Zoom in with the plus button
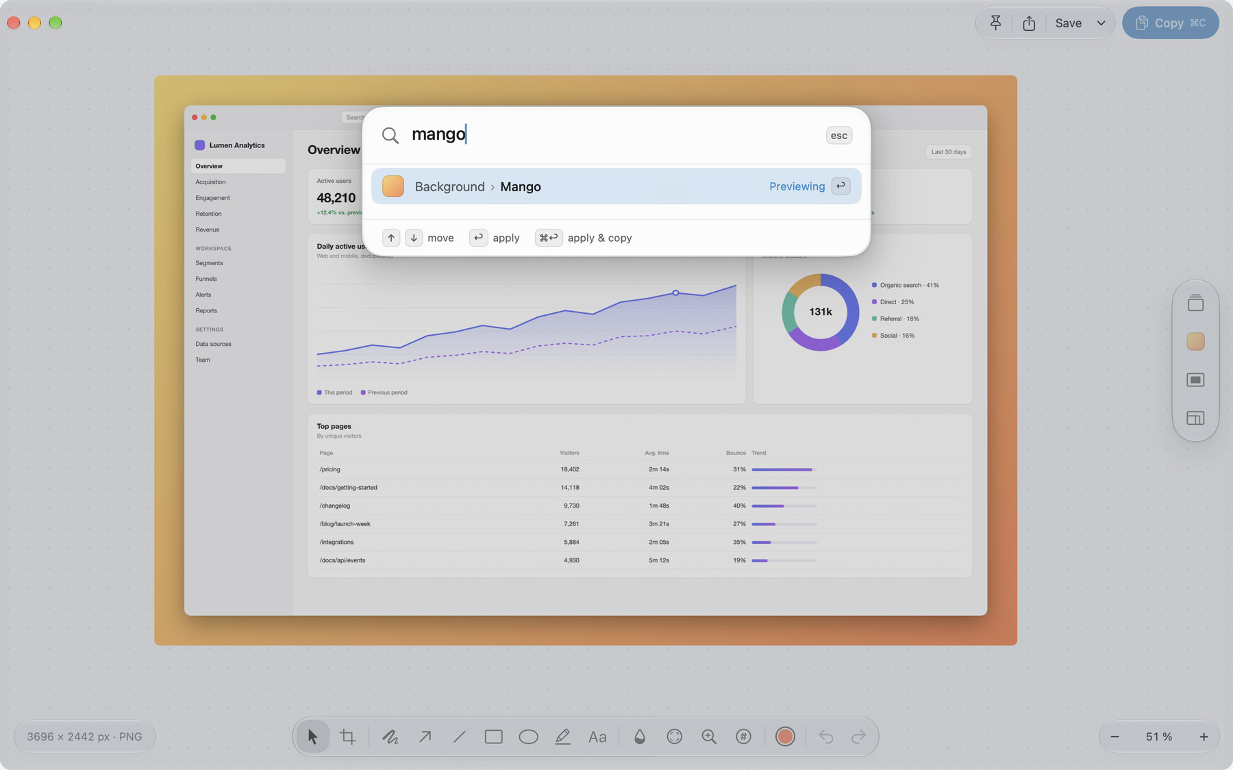This screenshot has width=1233, height=770. 1204,736
